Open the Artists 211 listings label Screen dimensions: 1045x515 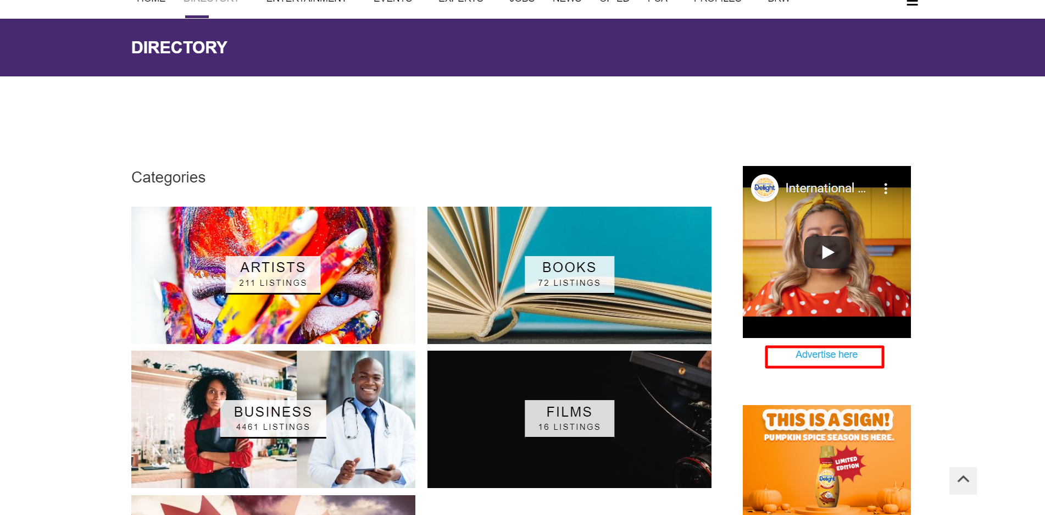tap(273, 275)
